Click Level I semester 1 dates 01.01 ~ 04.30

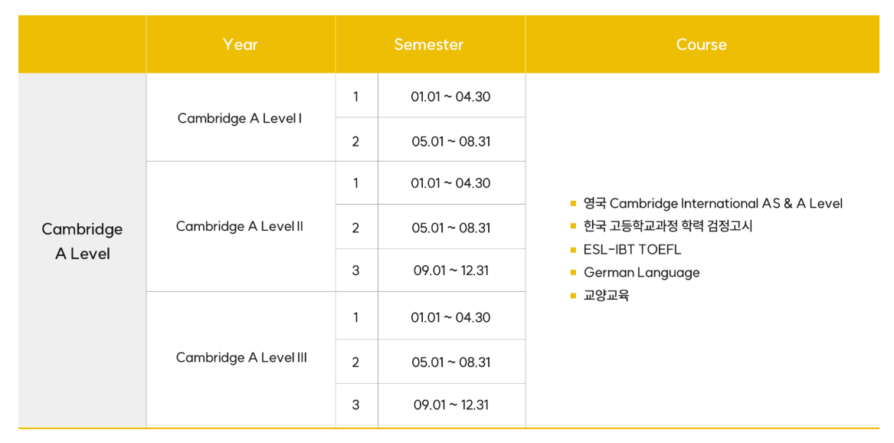[x=450, y=97]
